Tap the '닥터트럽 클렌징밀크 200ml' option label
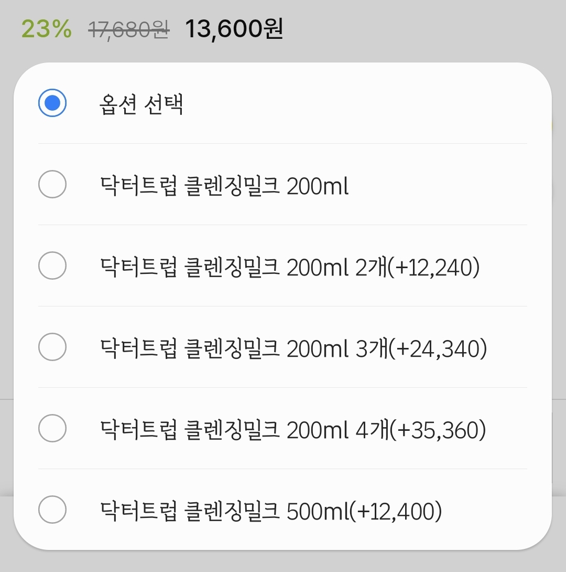566x572 pixels. click(x=224, y=186)
